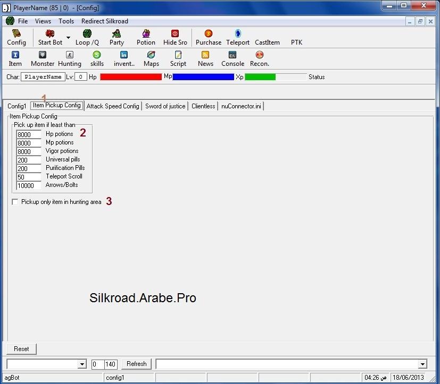Open the Sword of justice tab
The image size is (440, 384).
(165, 106)
